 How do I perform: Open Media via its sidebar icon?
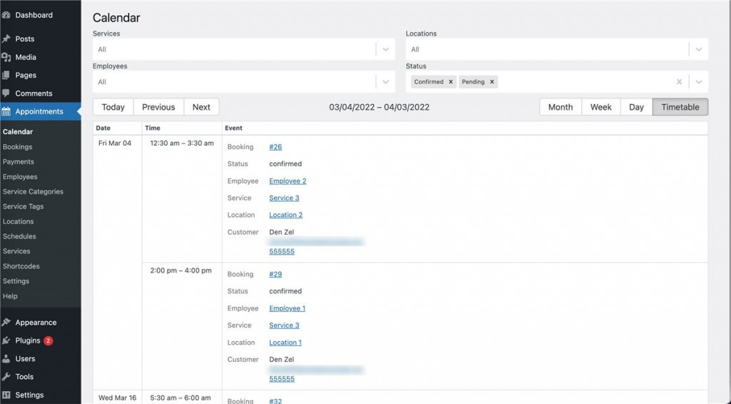6,57
